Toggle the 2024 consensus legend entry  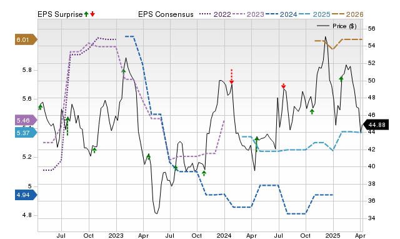coord(281,14)
